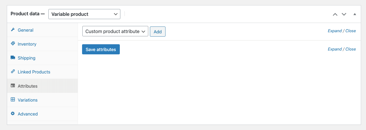This screenshot has height=130, width=366.
Task: Click the Save attributes button
Action: tap(101, 49)
